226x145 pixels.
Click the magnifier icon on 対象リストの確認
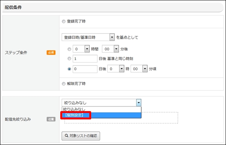[66, 136]
